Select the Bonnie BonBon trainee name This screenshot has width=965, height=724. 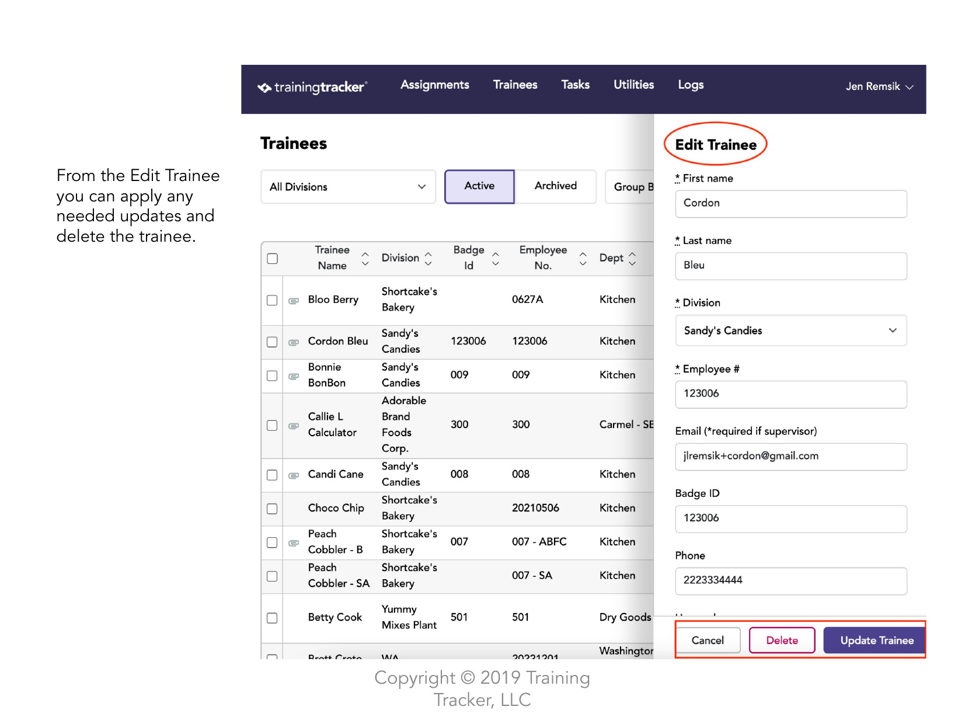(x=327, y=375)
